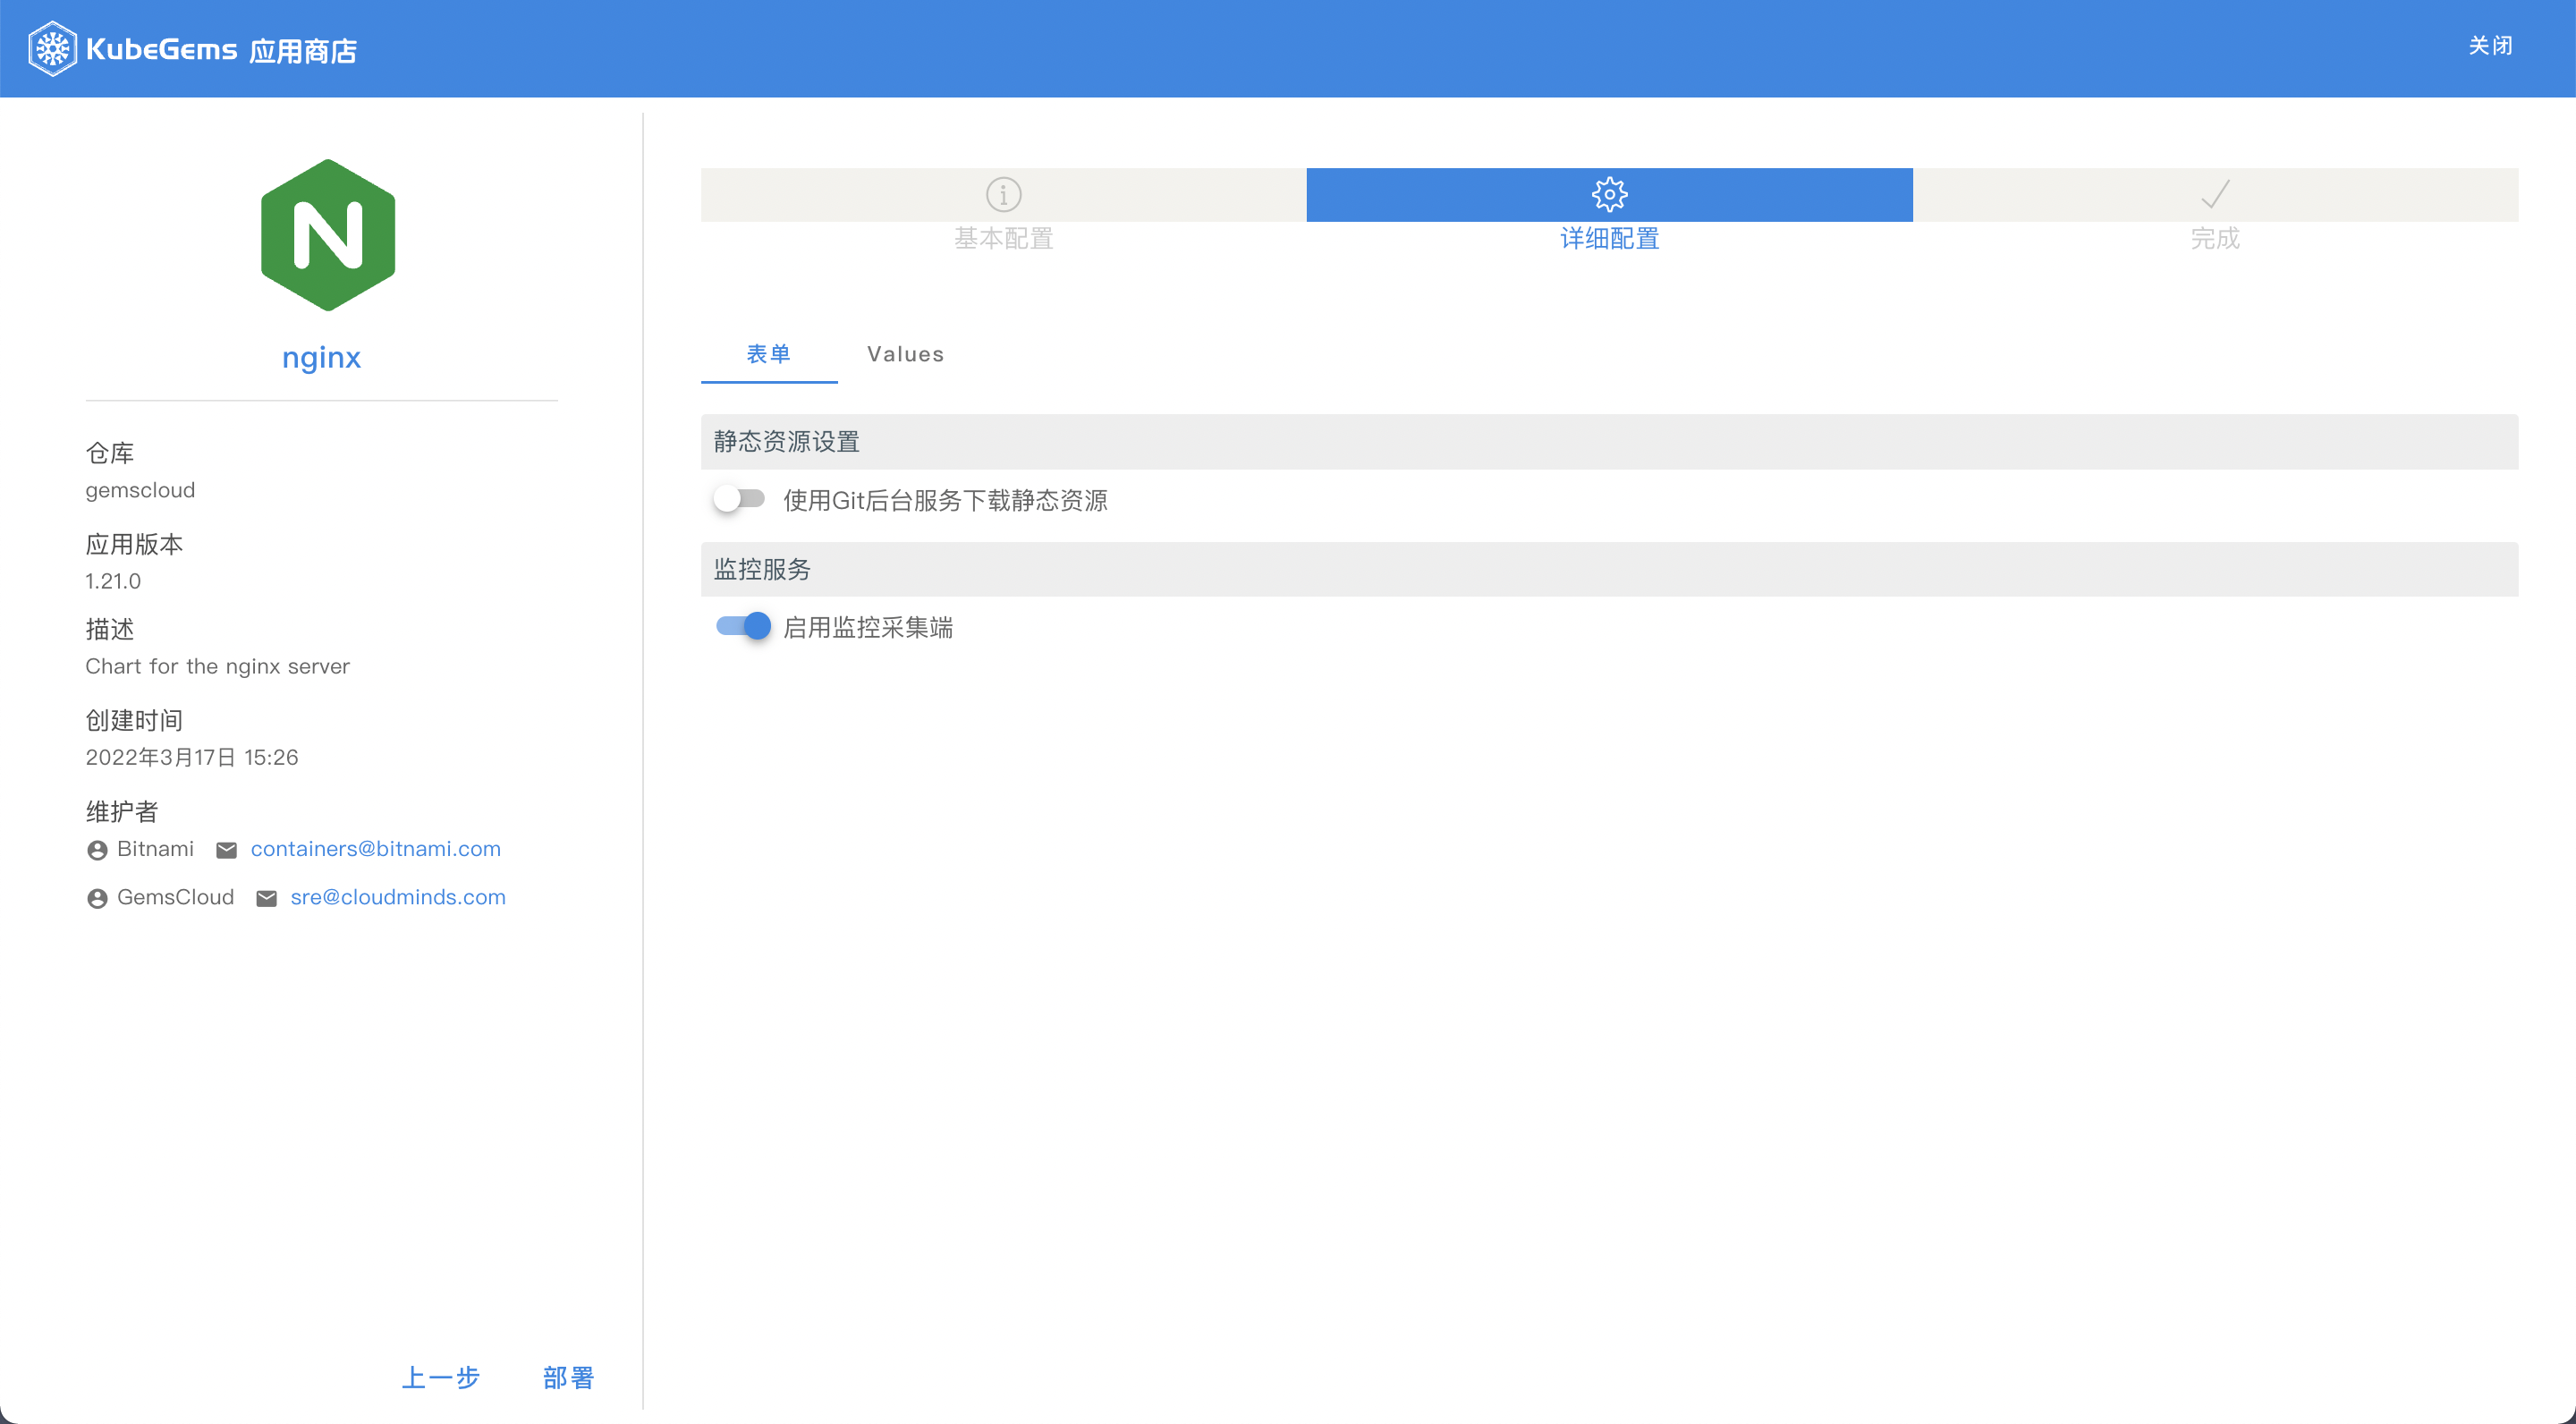2576x1424 pixels.
Task: Click the mail icon before containers@bitnami.com
Action: pyautogui.click(x=227, y=850)
